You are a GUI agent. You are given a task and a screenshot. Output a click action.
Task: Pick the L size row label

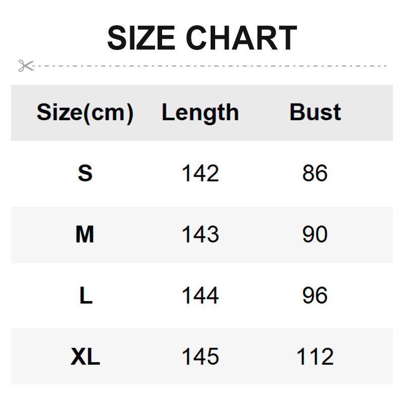tap(86, 296)
